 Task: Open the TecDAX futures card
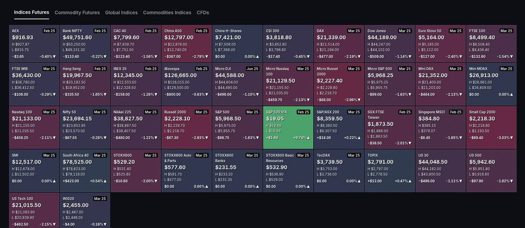[x=339, y=171]
